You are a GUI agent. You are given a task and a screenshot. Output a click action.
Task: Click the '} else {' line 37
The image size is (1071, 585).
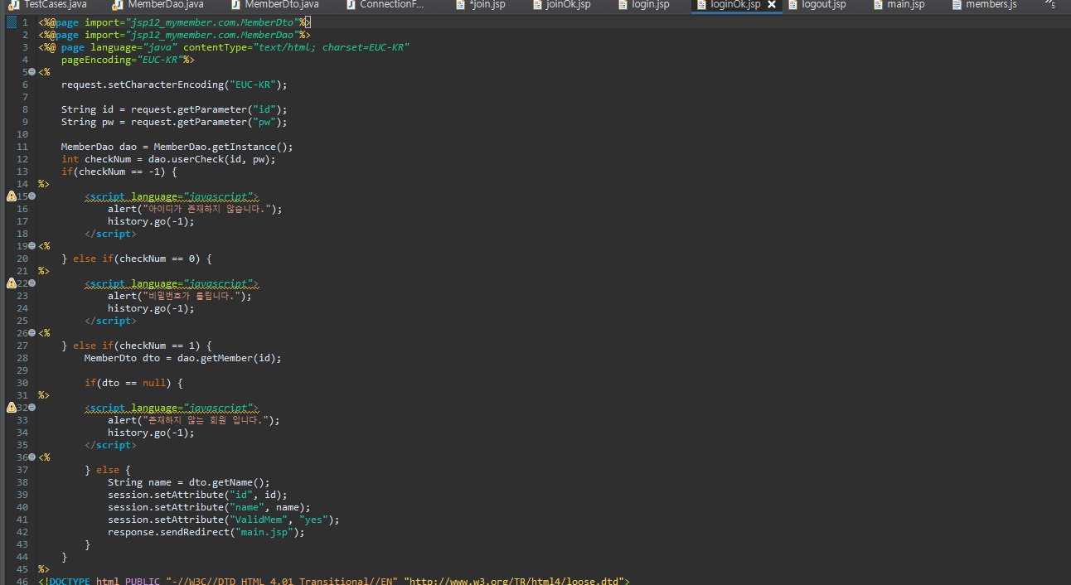pos(108,470)
